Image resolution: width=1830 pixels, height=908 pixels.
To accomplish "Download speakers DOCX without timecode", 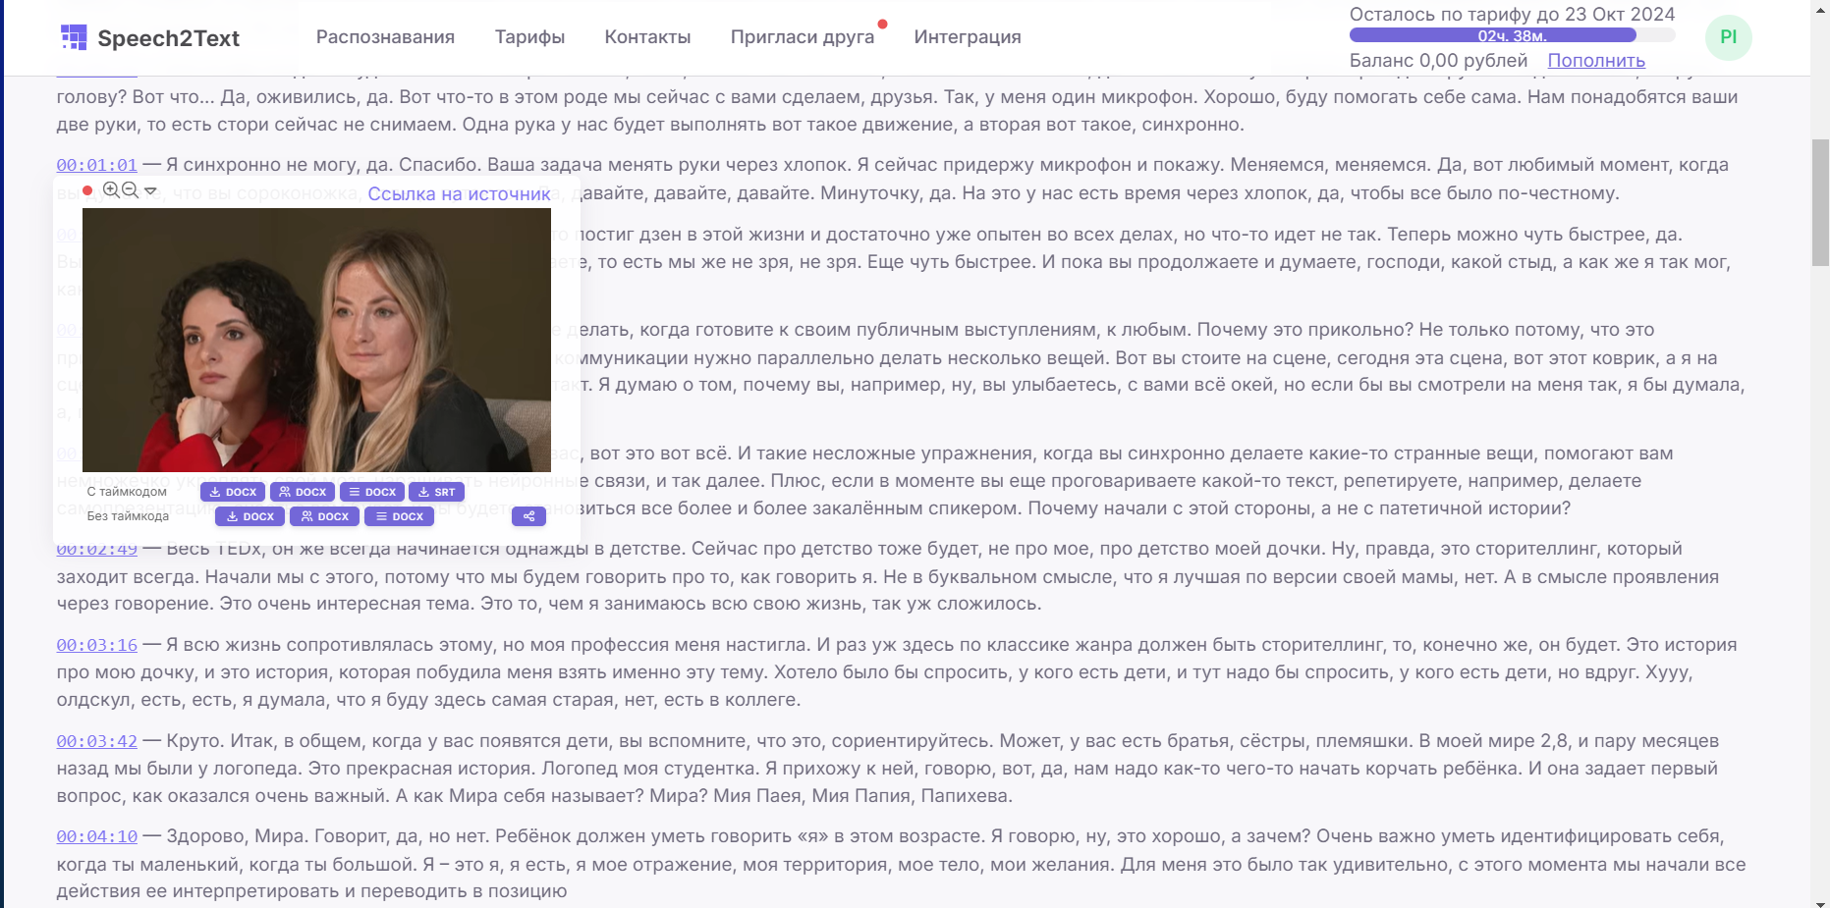I will click(x=325, y=516).
